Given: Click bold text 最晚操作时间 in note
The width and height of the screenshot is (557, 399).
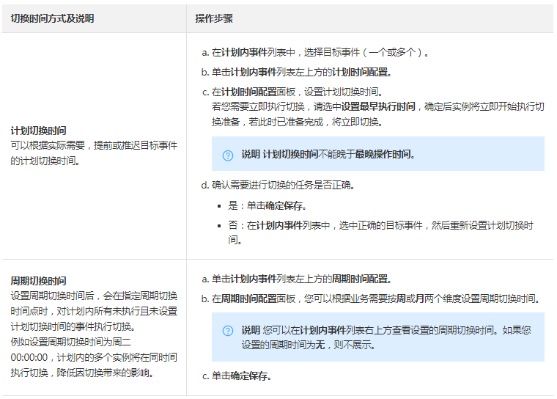Looking at the screenshot, I should tap(383, 154).
